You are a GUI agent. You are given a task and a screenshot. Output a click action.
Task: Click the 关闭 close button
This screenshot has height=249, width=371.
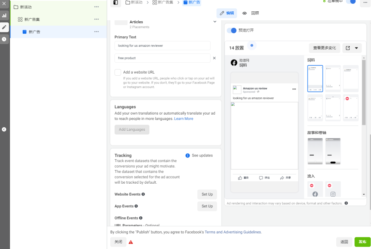pyautogui.click(x=118, y=242)
